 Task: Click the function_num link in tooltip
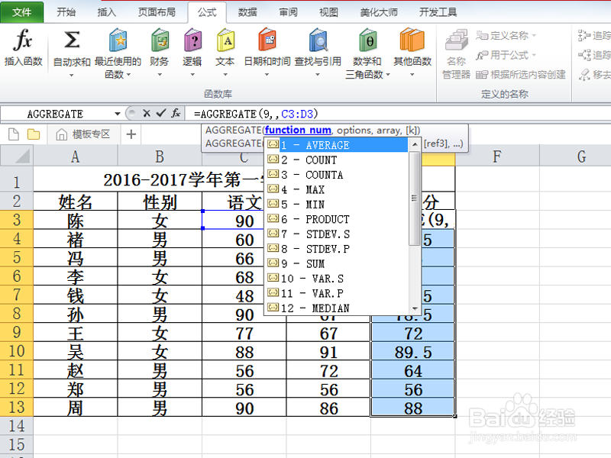[298, 130]
